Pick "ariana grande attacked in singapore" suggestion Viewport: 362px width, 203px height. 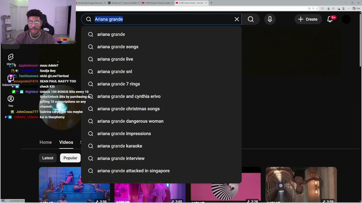[161, 171]
